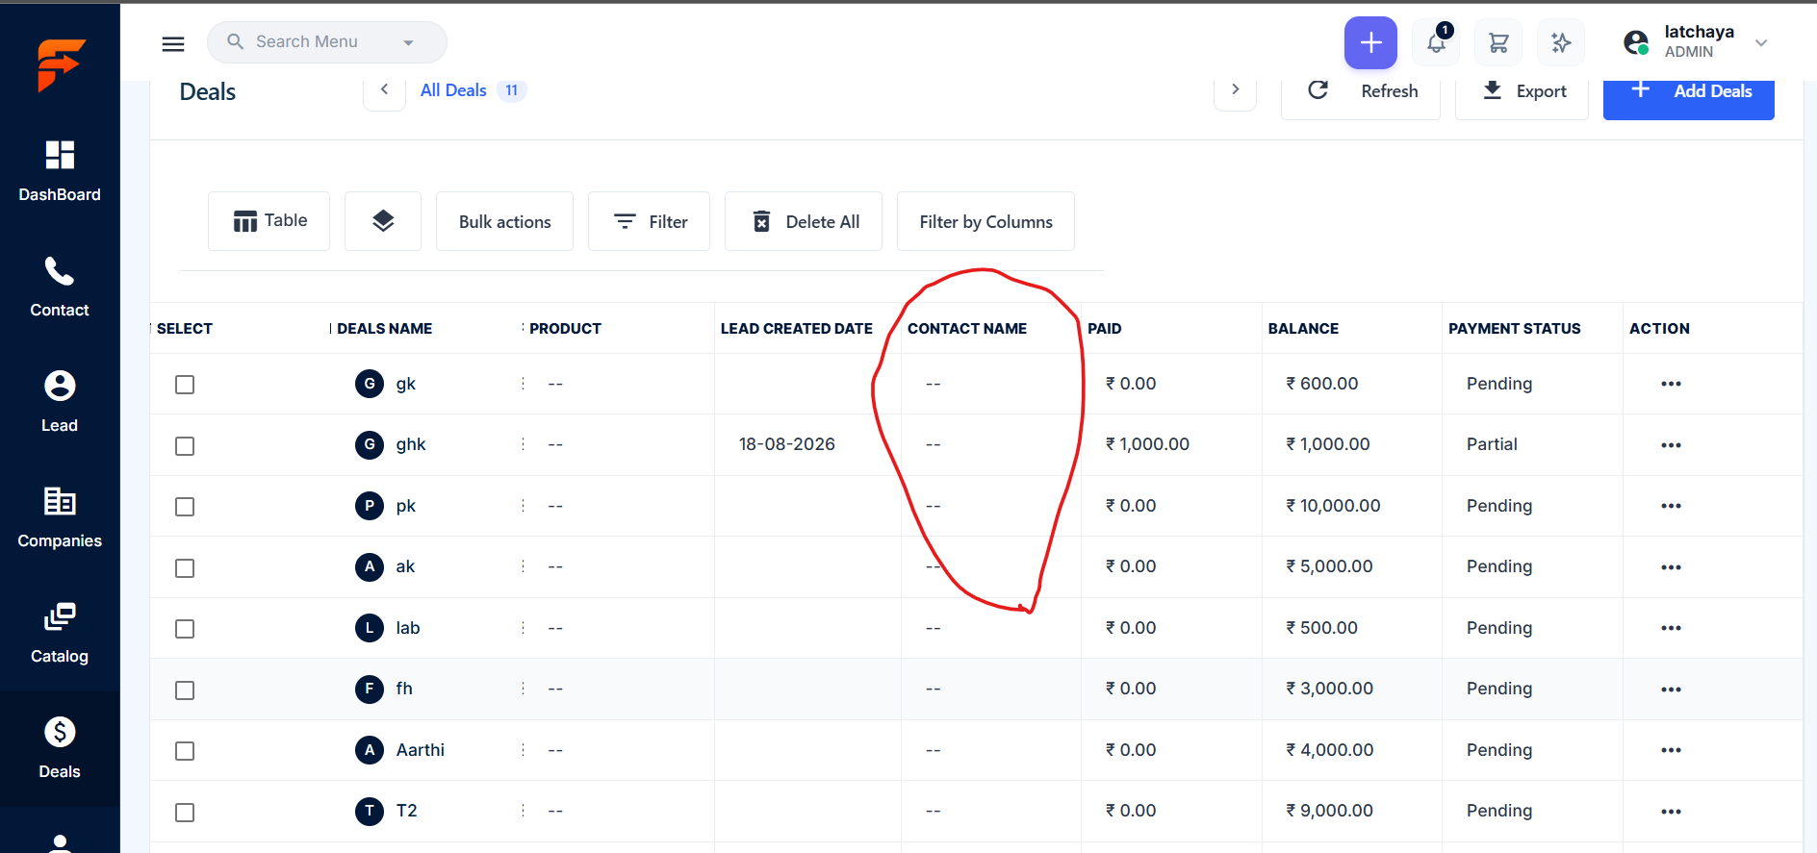Expand the Search Menu dropdown arrow
Screen dimensions: 1817x853
408,42
